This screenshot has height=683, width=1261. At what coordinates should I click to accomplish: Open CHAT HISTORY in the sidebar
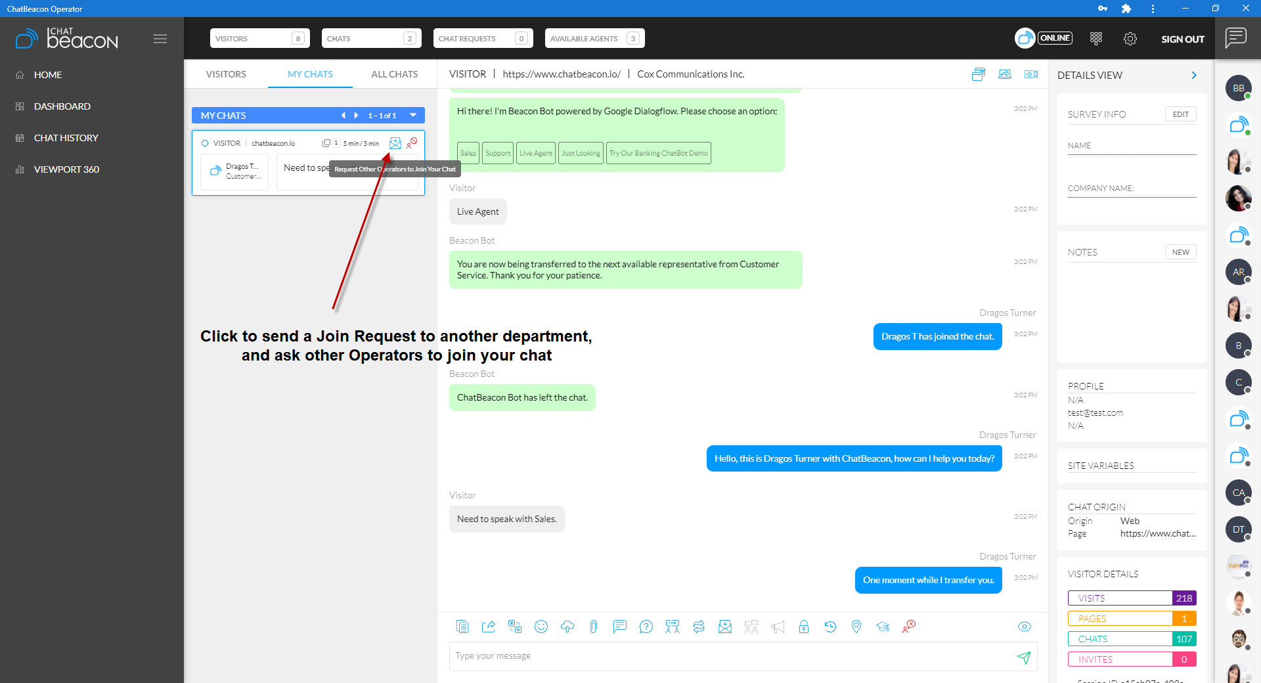[66, 138]
